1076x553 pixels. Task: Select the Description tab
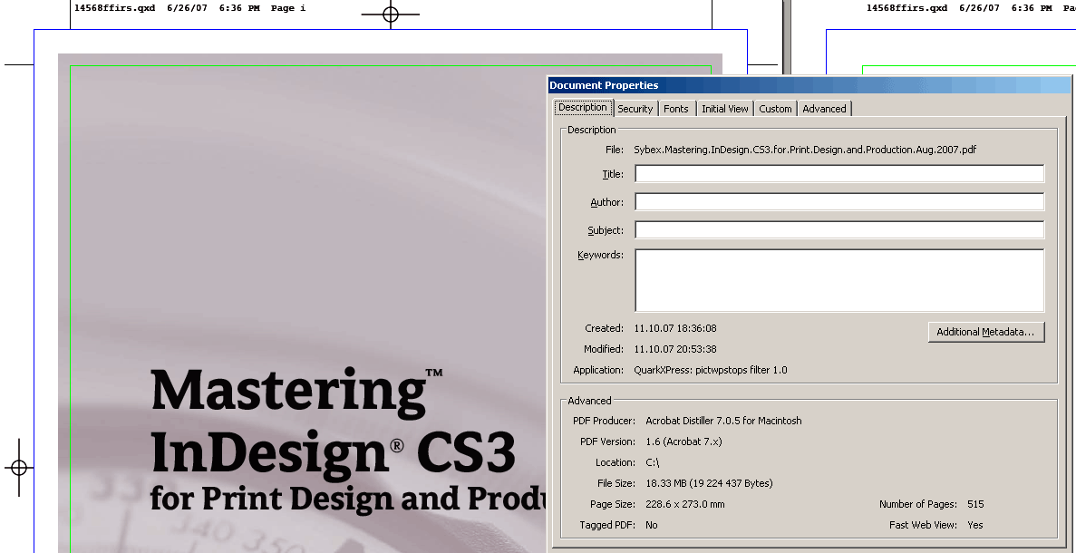click(x=583, y=107)
